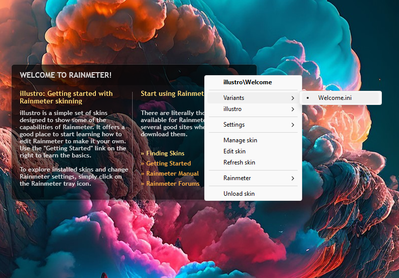This screenshot has width=399, height=278.
Task: Choose Edit skin from context menu
Action: 253,151
